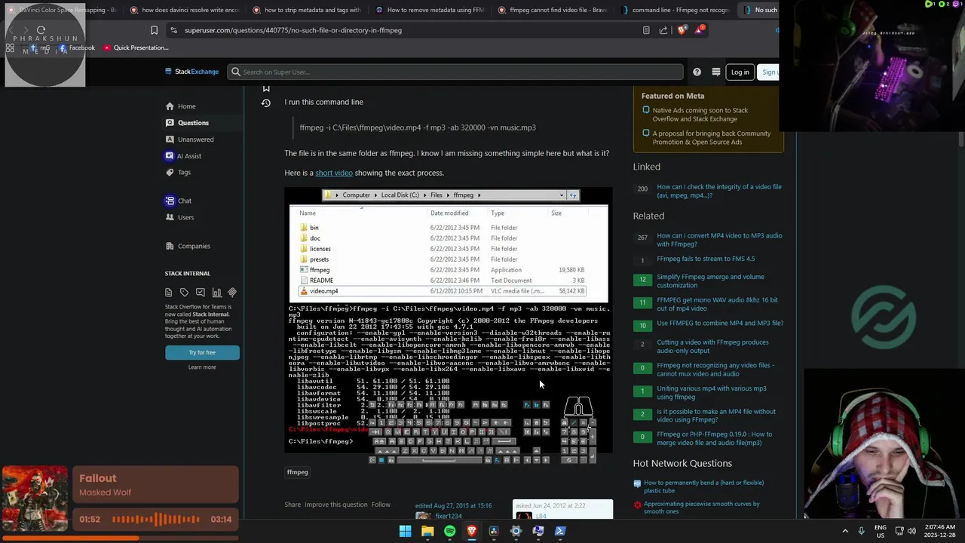Open Spotify from the taskbar
The width and height of the screenshot is (965, 543).
[x=449, y=531]
